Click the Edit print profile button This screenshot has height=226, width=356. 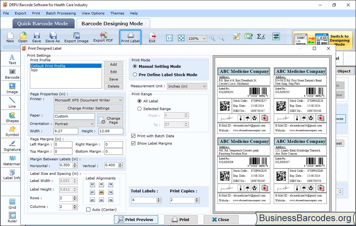coord(113,72)
